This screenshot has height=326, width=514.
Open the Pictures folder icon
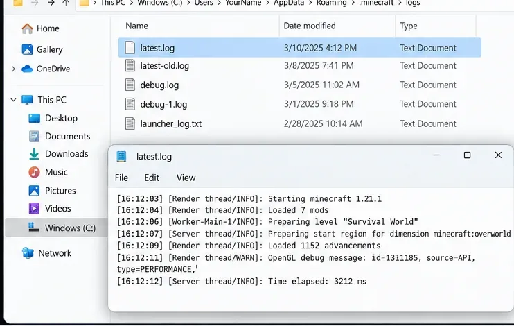(34, 191)
